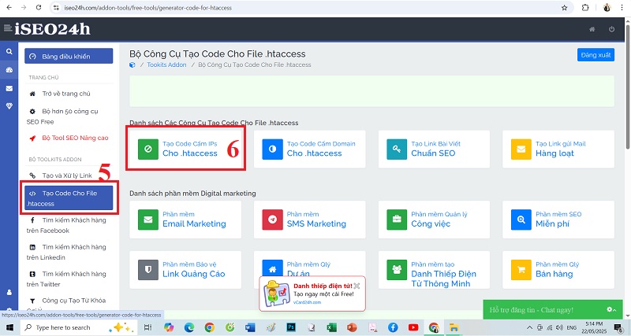Open the user icon in left rail
631x336 pixels.
point(9,292)
